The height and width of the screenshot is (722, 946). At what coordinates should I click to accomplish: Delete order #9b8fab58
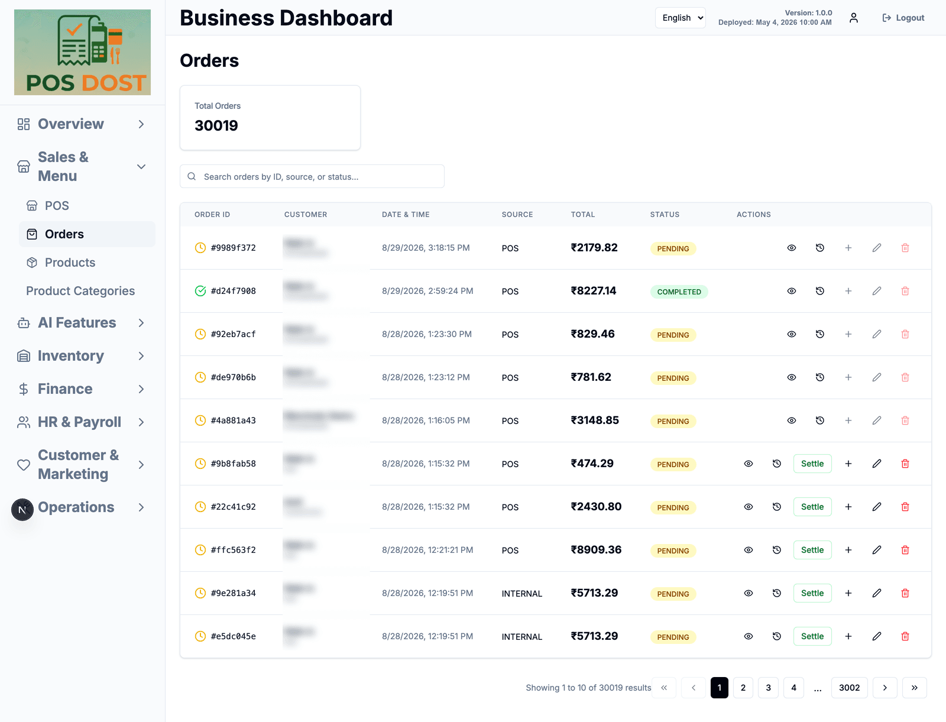click(905, 464)
